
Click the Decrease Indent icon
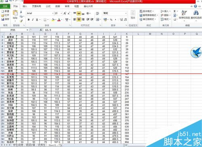click(x=88, y=19)
